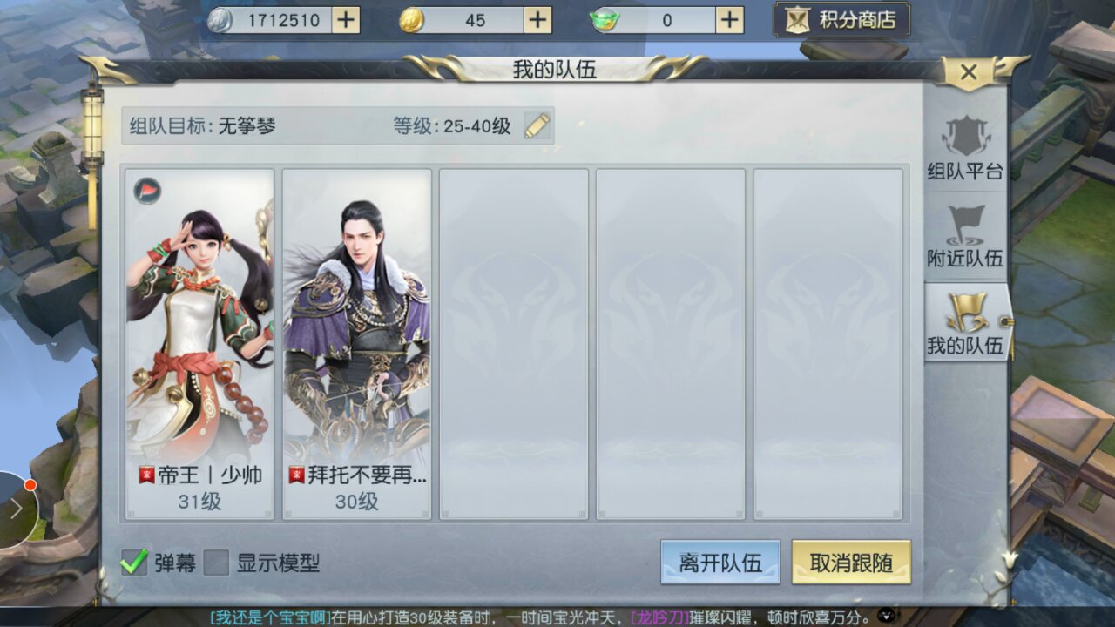Click the team leader red flag icon
The height and width of the screenshot is (627, 1115).
pyautogui.click(x=147, y=191)
